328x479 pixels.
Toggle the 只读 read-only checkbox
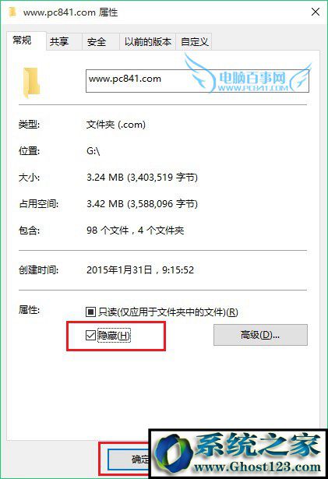click(90, 312)
